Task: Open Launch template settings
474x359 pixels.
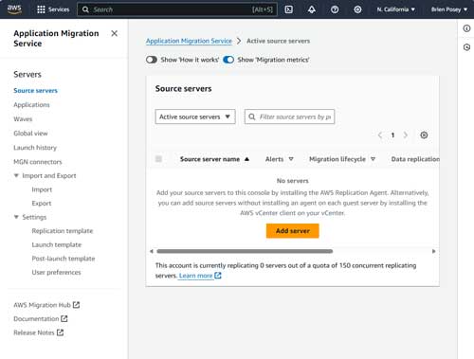Action: click(x=57, y=244)
